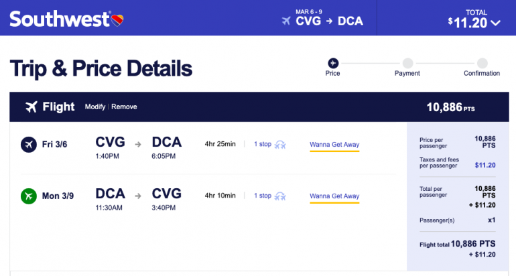516x276 pixels.
Task: Click the departing flight circle icon for Fri 3/6
Action: click(29, 144)
